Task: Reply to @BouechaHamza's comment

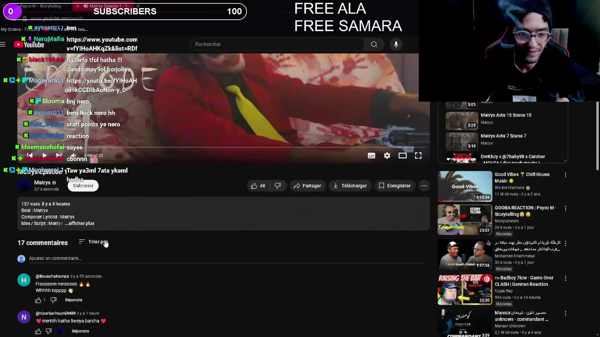Action: [74, 300]
